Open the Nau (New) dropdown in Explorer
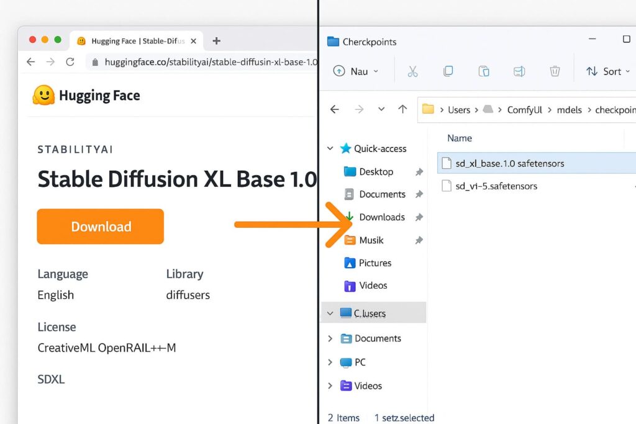 (x=356, y=71)
